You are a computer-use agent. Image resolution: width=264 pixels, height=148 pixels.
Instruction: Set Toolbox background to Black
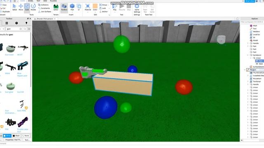[16, 136]
